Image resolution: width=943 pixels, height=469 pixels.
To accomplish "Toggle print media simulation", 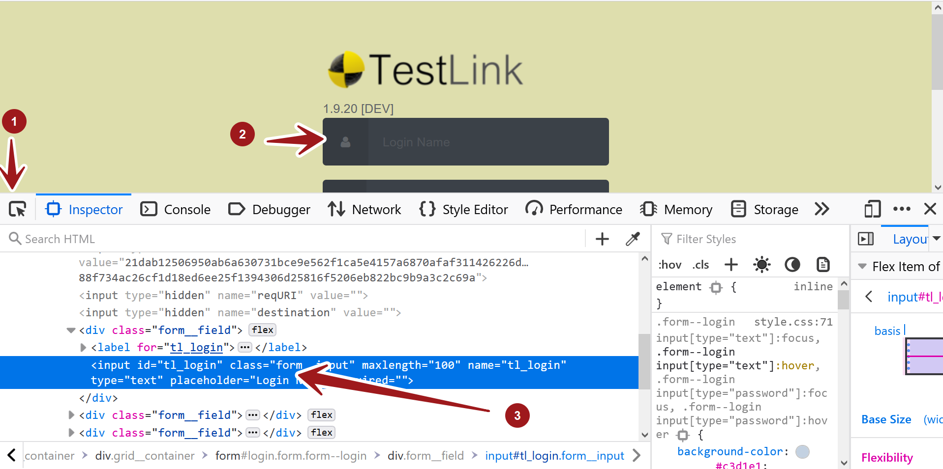I will 822,265.
